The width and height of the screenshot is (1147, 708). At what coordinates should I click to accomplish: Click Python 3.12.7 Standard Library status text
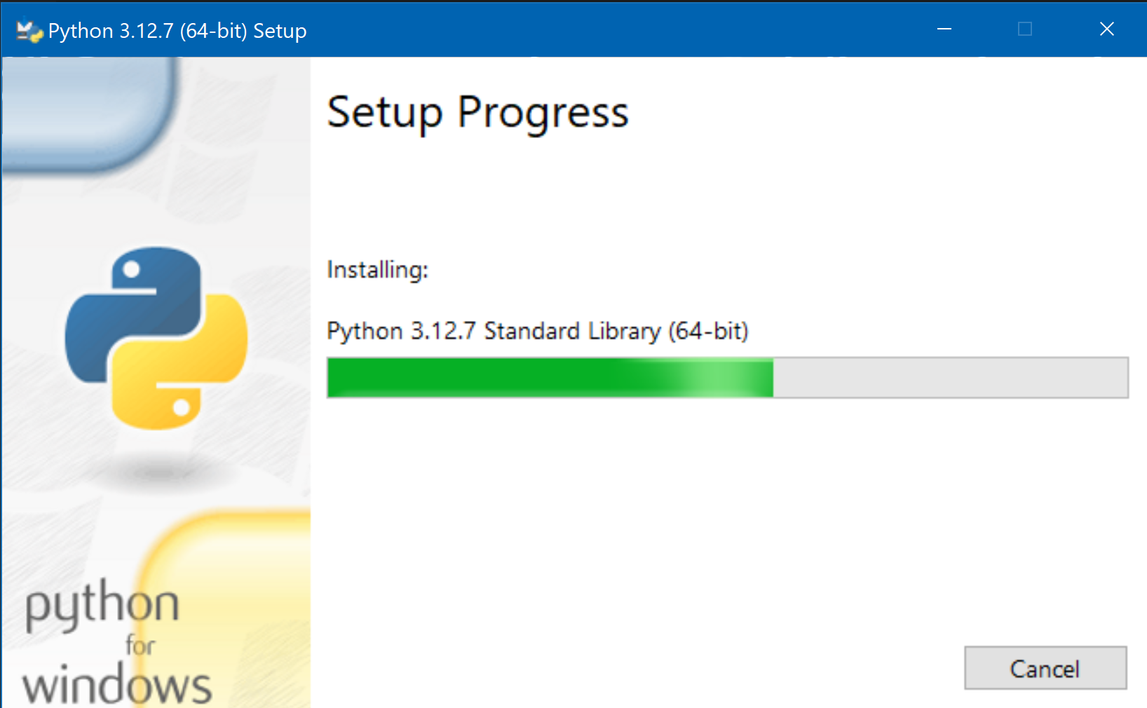coord(537,331)
